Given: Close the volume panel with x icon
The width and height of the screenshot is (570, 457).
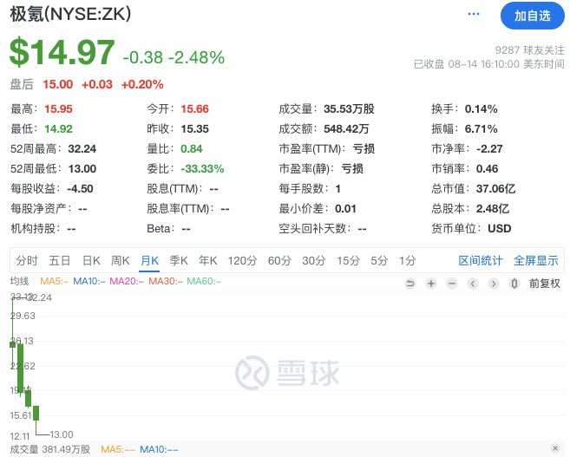Looking at the screenshot, I should [x=555, y=448].
